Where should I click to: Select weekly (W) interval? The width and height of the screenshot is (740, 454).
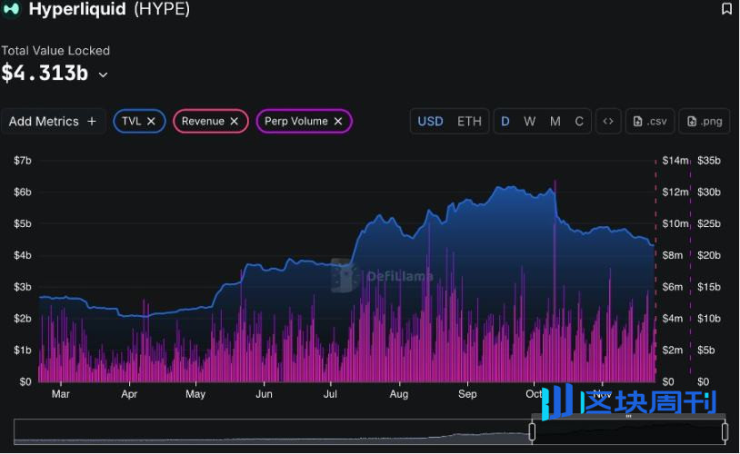pos(529,121)
